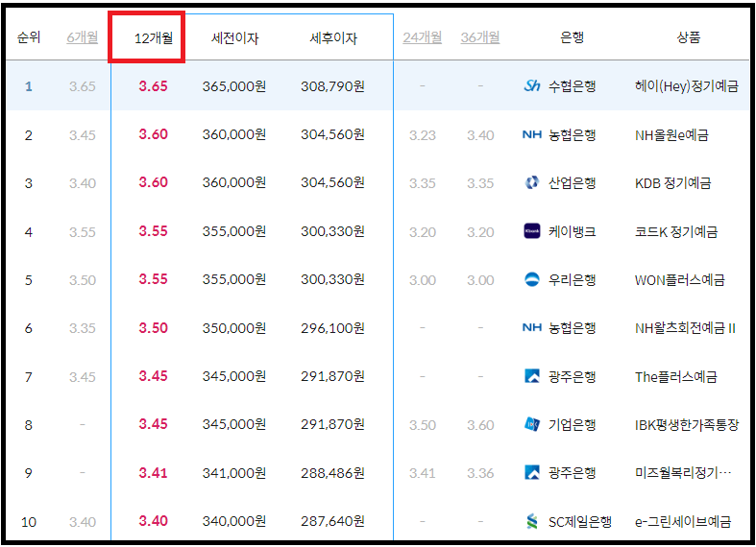The width and height of the screenshot is (756, 547).
Task: Open the IBK평생한가족통장 product
Action: point(687,425)
